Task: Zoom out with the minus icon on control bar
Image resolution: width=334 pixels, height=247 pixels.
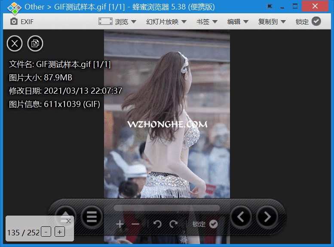Action: 135,224
